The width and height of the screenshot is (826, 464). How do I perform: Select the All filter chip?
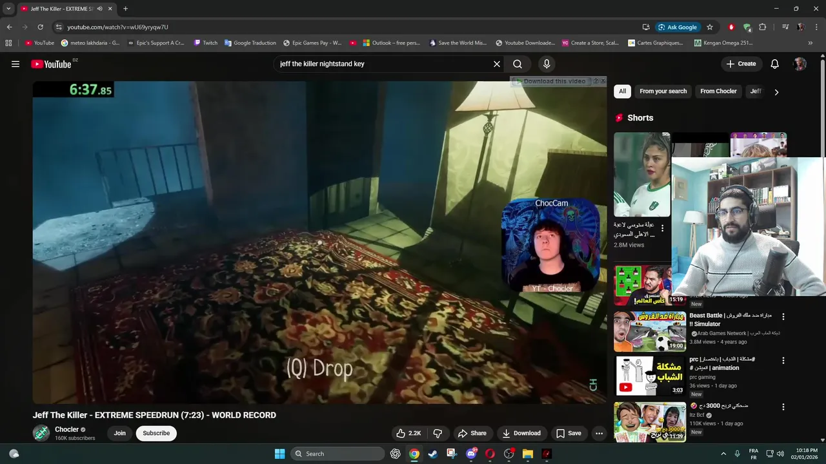622,92
